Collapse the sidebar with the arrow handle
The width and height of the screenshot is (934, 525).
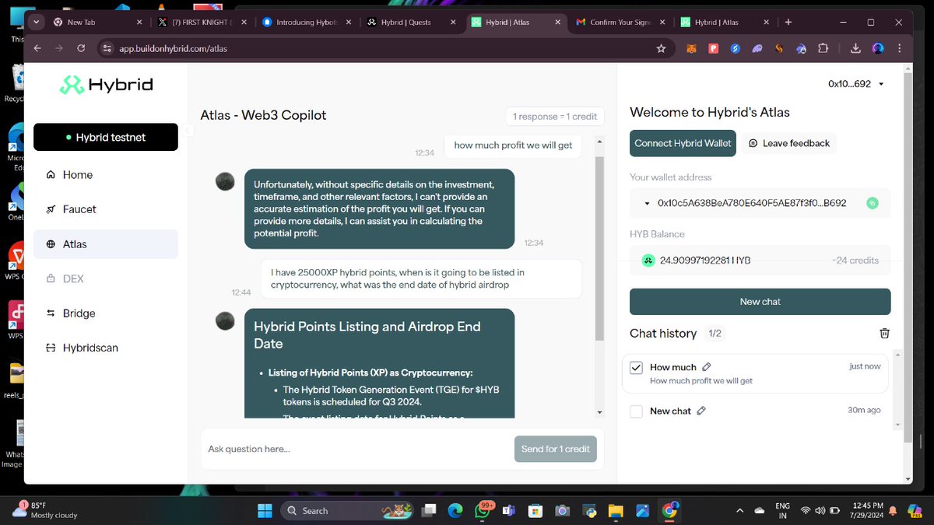[188, 130]
